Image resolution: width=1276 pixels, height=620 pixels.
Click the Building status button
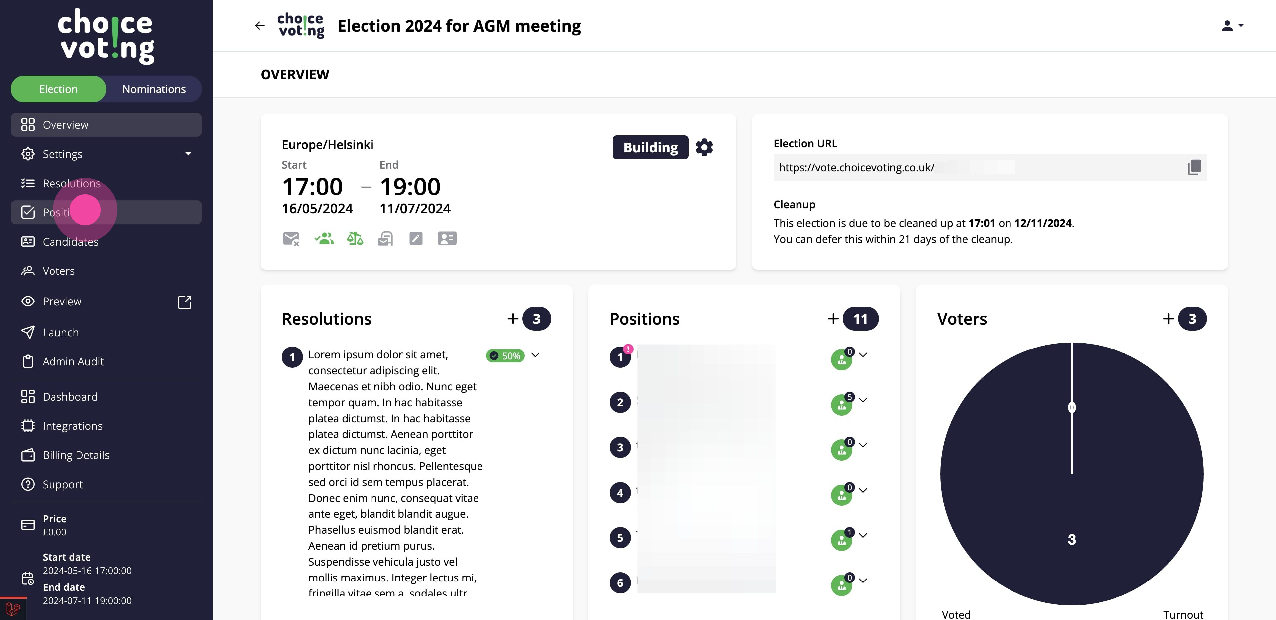pyautogui.click(x=650, y=147)
